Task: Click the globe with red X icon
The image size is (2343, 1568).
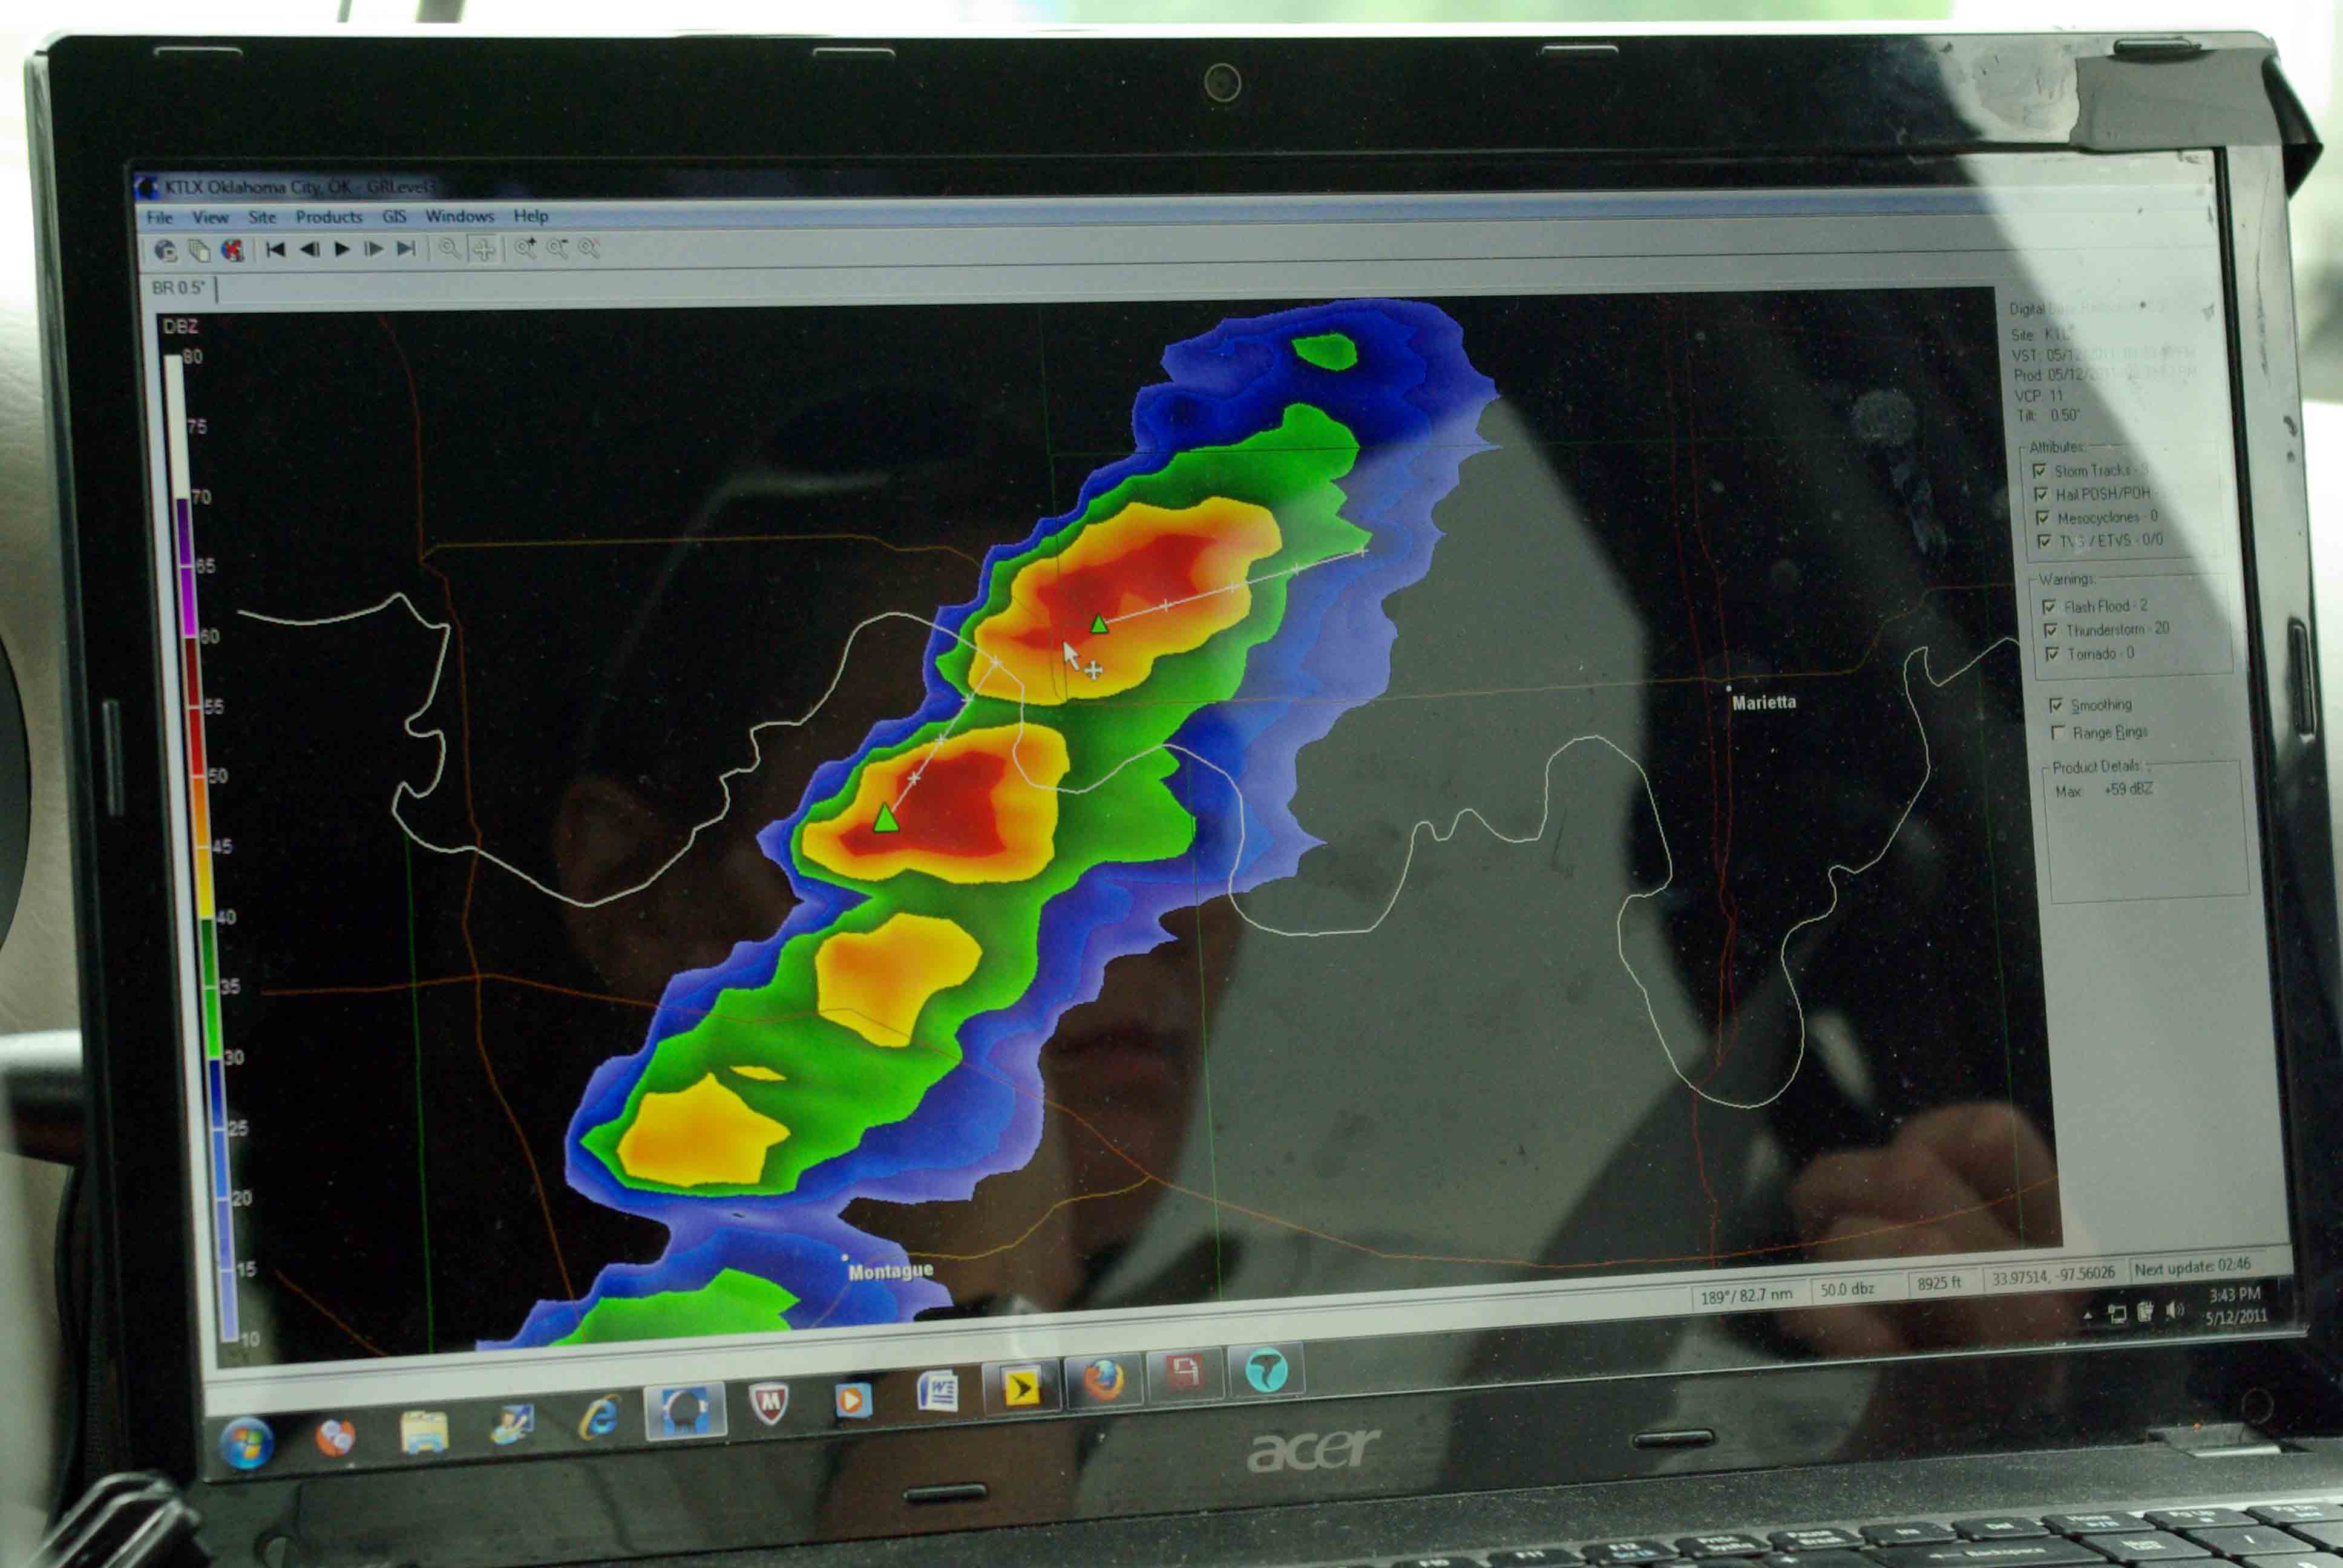Action: pos(232,250)
